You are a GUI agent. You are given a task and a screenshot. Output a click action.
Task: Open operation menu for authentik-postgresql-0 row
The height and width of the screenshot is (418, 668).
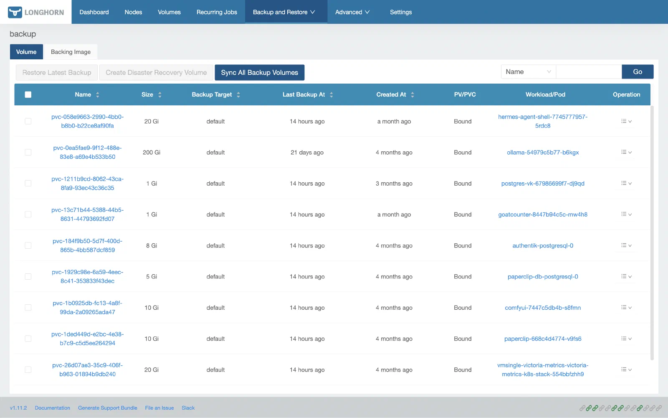click(626, 245)
